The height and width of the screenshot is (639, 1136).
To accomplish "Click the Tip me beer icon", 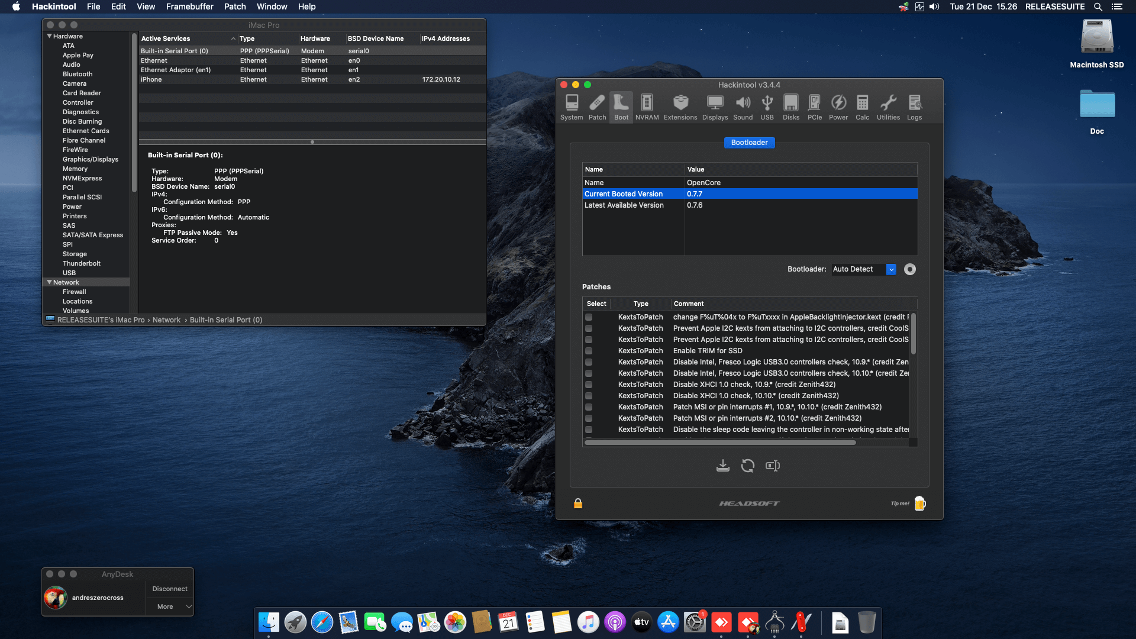I will click(919, 504).
